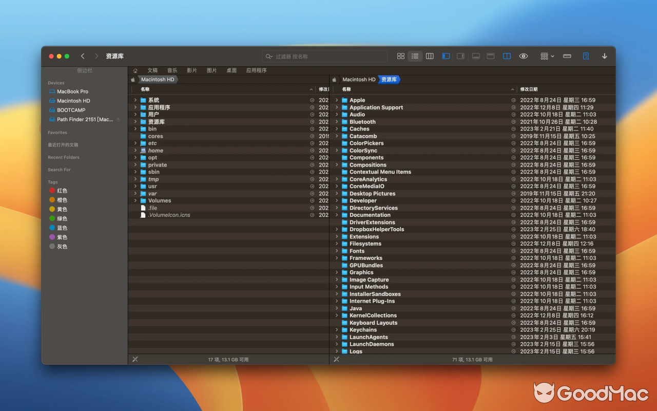The width and height of the screenshot is (657, 411).
Task: Click the home icon in favorites bar
Action: (x=136, y=70)
